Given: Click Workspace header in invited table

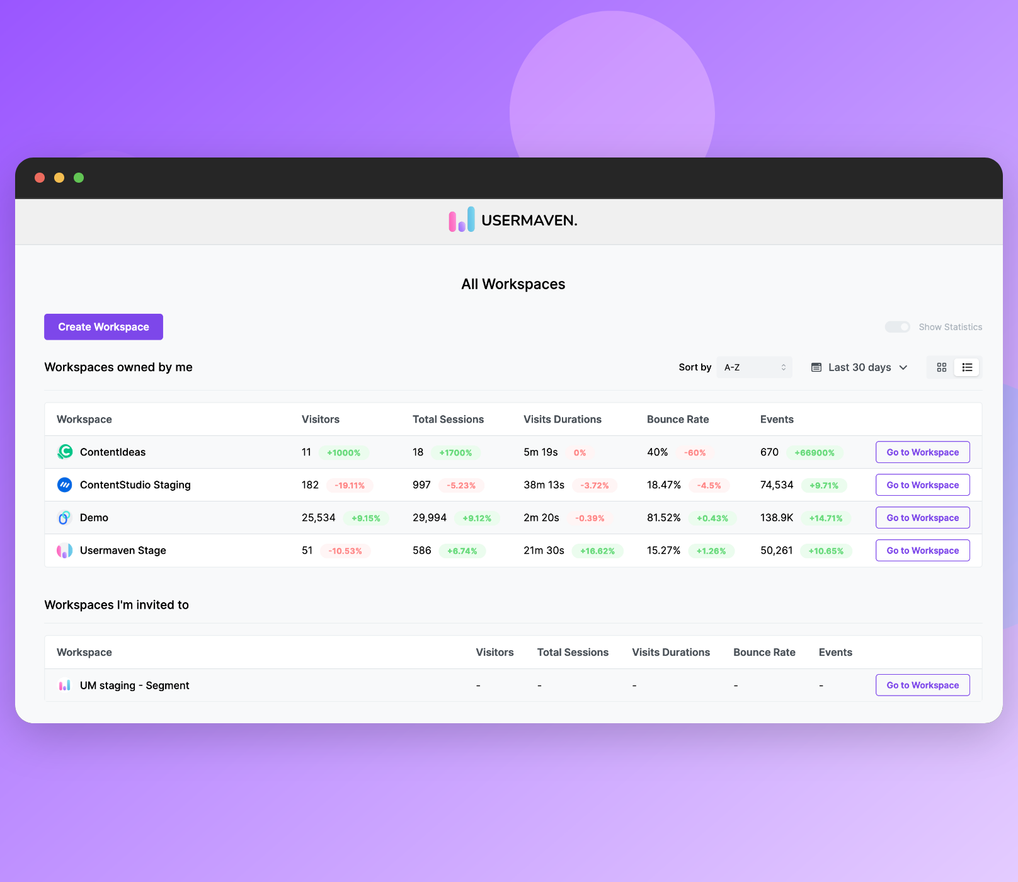Looking at the screenshot, I should [x=84, y=652].
